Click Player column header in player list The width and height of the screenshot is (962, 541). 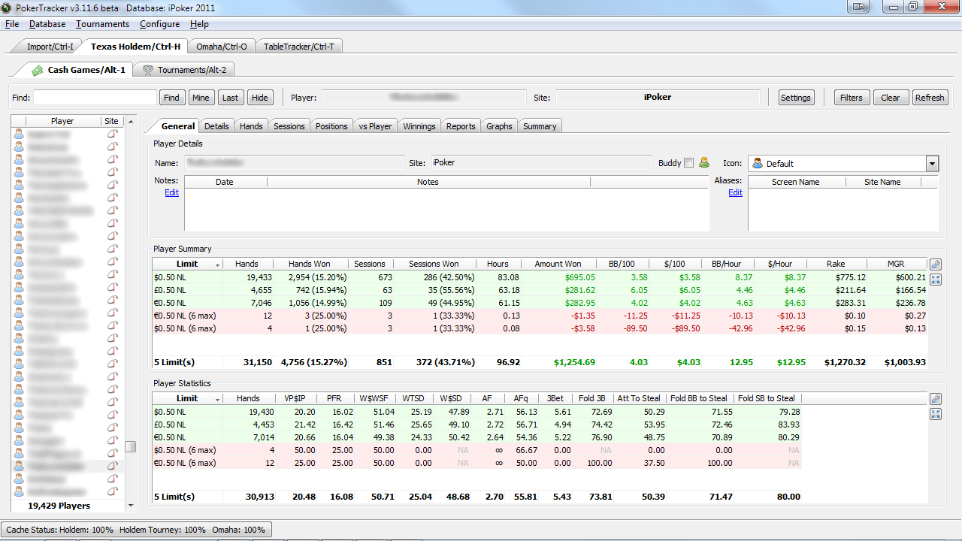[x=62, y=121]
